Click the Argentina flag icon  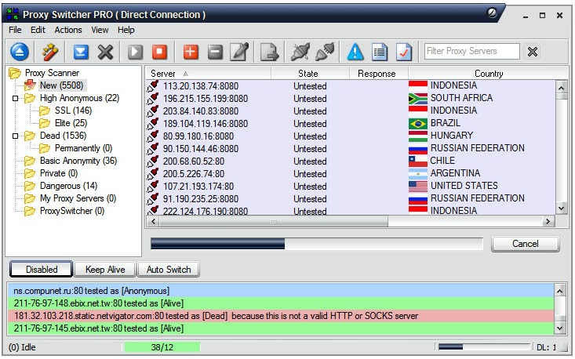(418, 174)
